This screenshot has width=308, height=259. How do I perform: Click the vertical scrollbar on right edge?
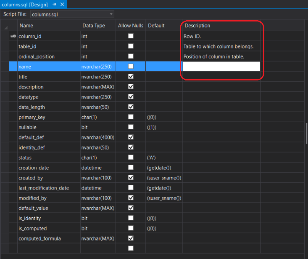tap(306, 135)
